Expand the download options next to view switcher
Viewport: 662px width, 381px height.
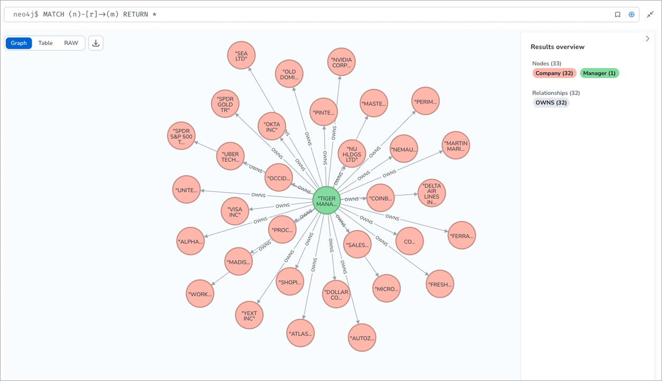96,43
